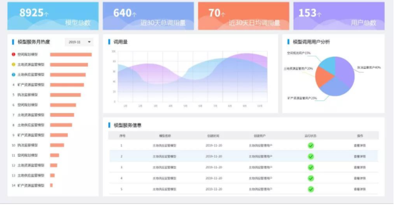
Task: Open 查看详情 link in table row 5
Action: tap(360, 189)
